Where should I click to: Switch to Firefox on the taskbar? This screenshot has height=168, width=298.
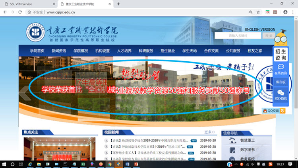coord(101,164)
